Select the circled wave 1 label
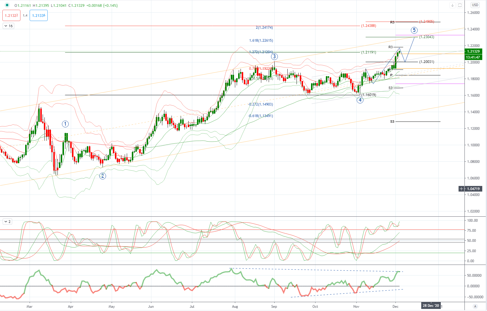487x311 pixels. 65,124
